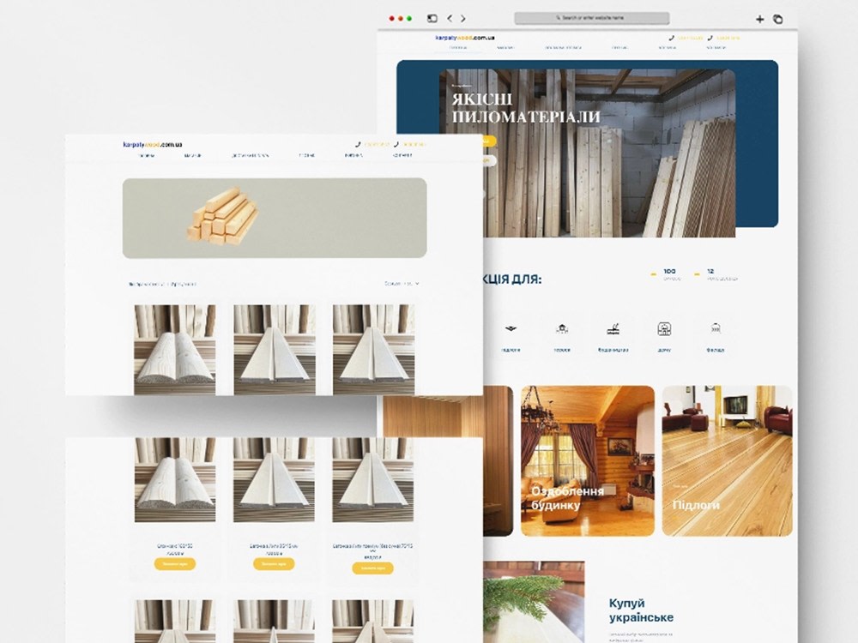The image size is (858, 643).
Task: Click the karpatywood.com.ua logo in the browser window
Action: click(x=465, y=38)
